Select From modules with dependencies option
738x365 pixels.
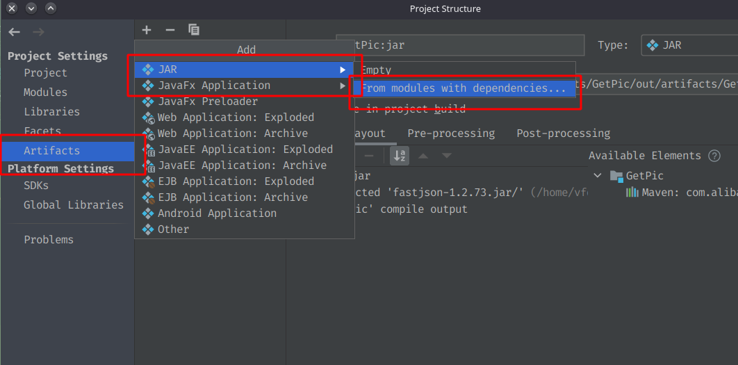[x=464, y=88]
